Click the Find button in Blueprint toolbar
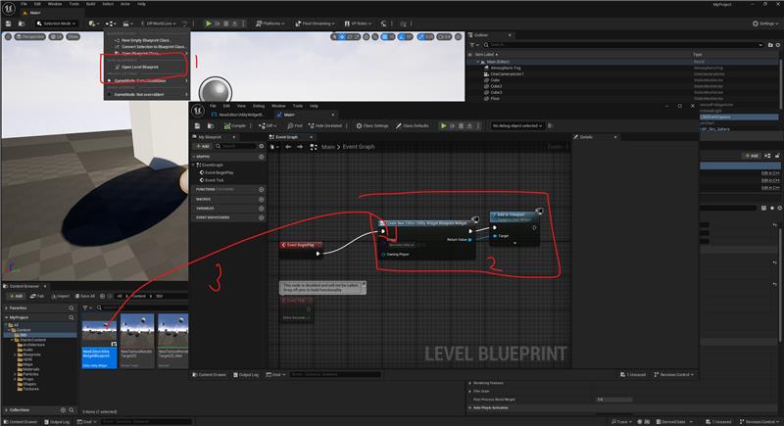 (x=295, y=126)
